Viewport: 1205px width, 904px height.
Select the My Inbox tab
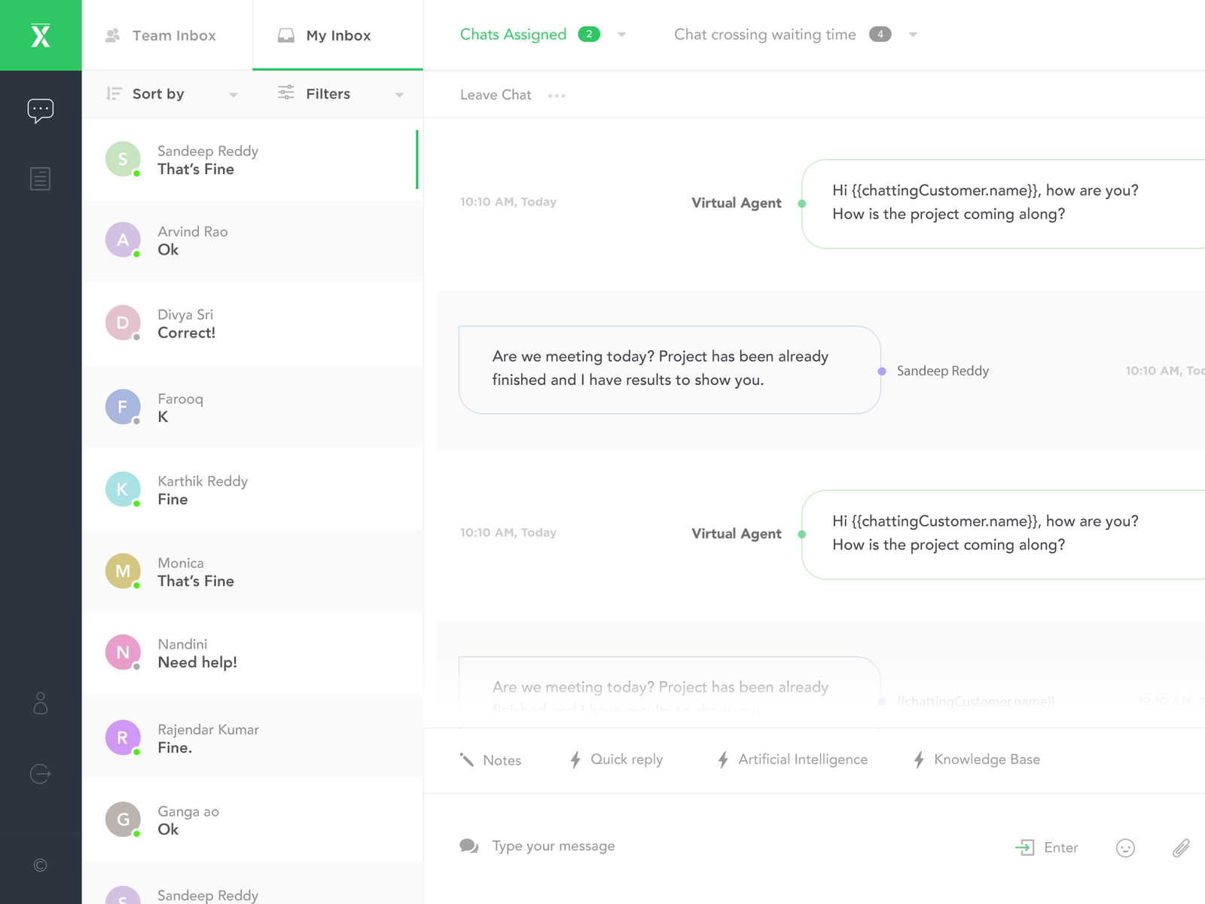point(337,35)
